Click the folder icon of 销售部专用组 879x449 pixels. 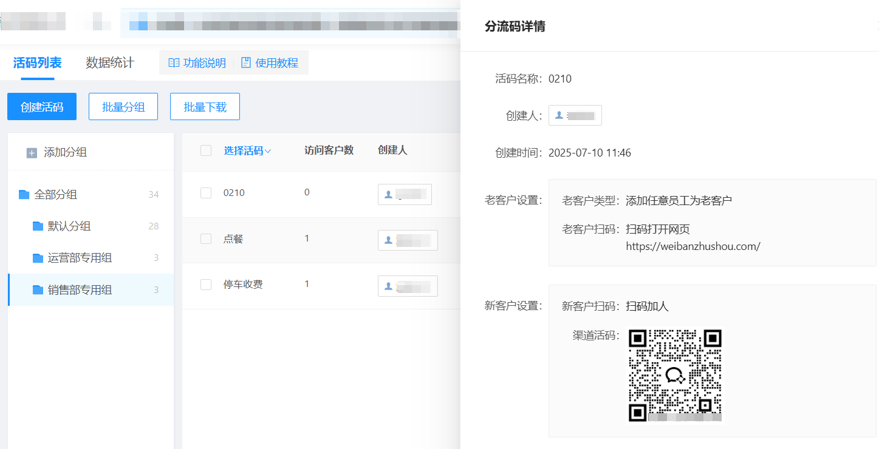(x=38, y=291)
